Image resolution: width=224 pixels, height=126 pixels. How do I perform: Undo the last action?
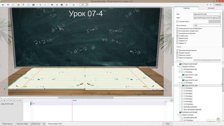click(40, 5)
